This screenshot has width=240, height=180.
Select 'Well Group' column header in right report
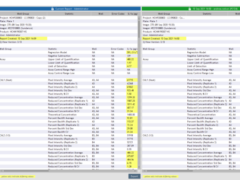164,14
